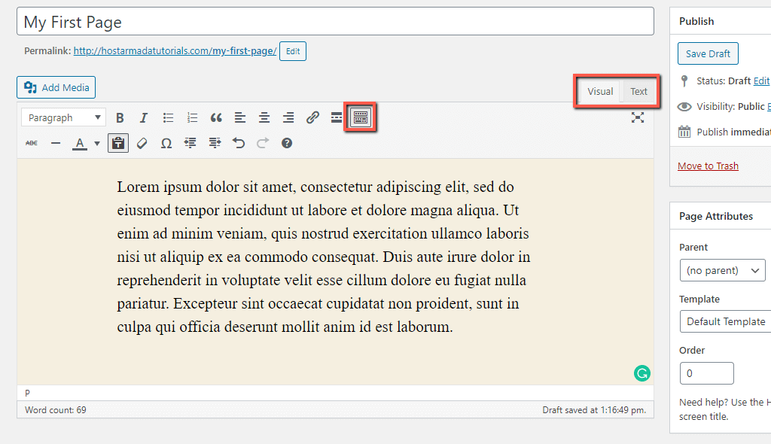Insert Read More tag
This screenshot has width=771, height=444.
pos(337,118)
